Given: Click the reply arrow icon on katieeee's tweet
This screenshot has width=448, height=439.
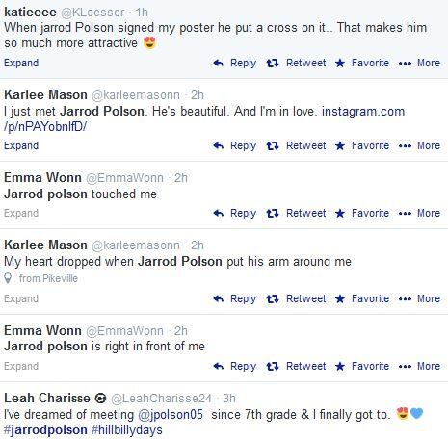Looking at the screenshot, I should (x=219, y=63).
